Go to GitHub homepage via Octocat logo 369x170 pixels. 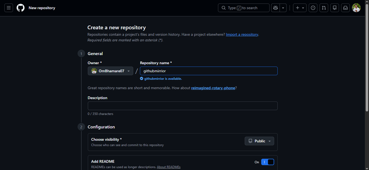pyautogui.click(x=20, y=8)
